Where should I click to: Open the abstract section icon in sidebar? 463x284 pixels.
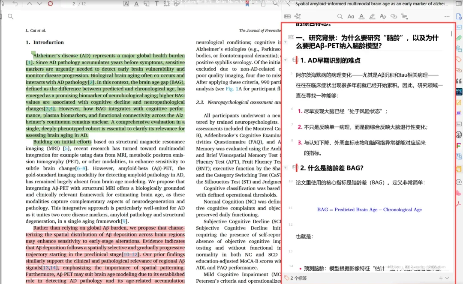tap(459, 27)
